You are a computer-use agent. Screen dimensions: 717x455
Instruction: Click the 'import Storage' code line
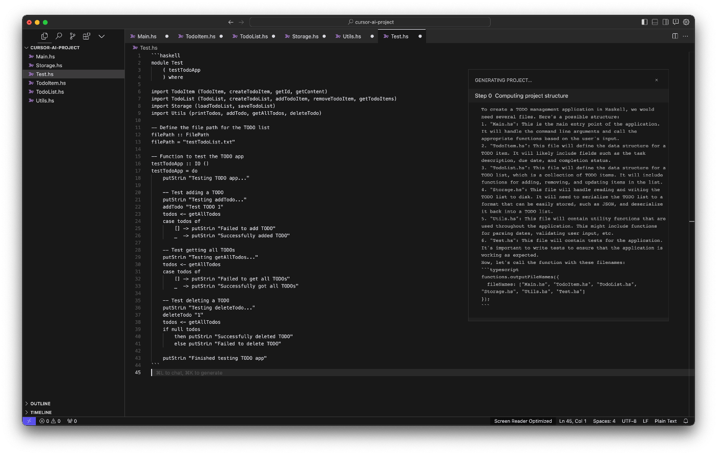[213, 106]
